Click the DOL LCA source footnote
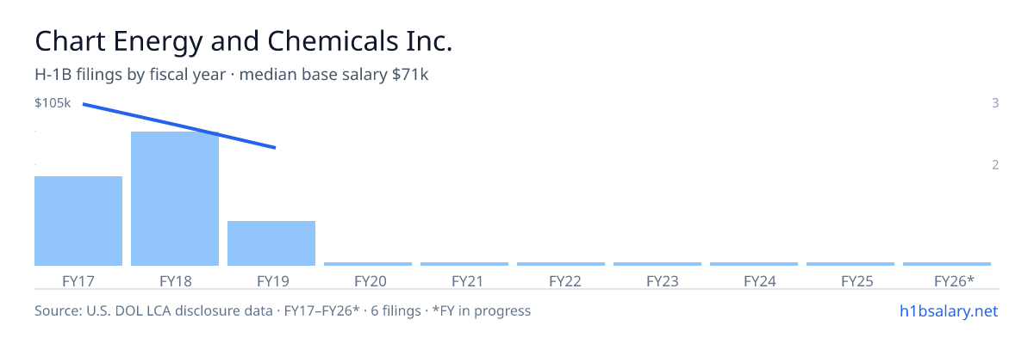Image resolution: width=1034 pixels, height=344 pixels. coord(283,310)
